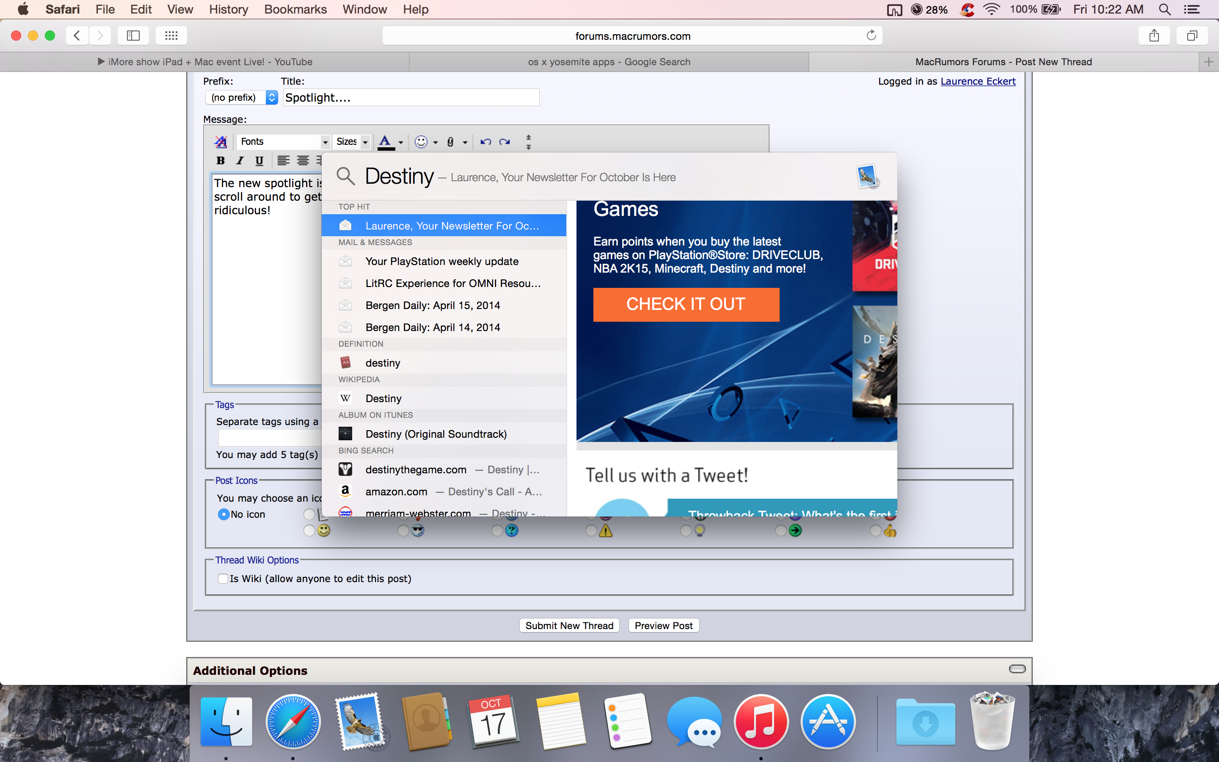The height and width of the screenshot is (762, 1219).
Task: Click the text color A swatch
Action: pyautogui.click(x=385, y=142)
